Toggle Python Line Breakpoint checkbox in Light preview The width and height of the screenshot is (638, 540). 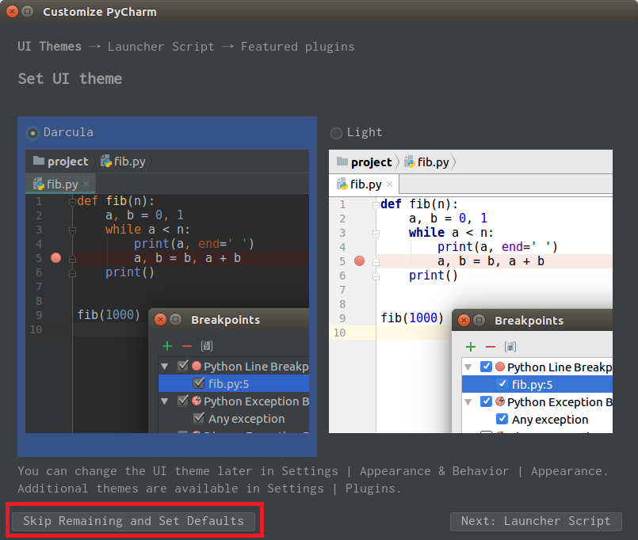pyautogui.click(x=487, y=367)
